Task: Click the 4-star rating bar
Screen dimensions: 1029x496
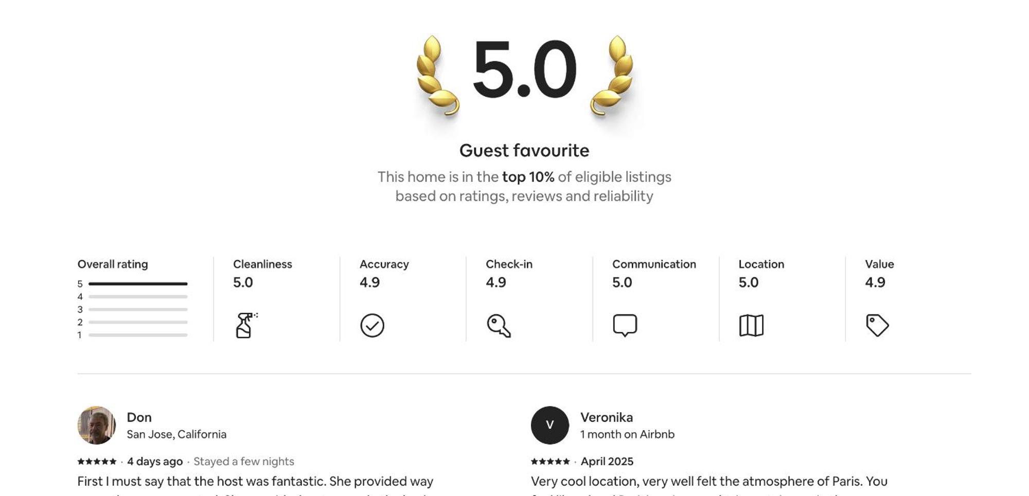Action: (x=138, y=296)
